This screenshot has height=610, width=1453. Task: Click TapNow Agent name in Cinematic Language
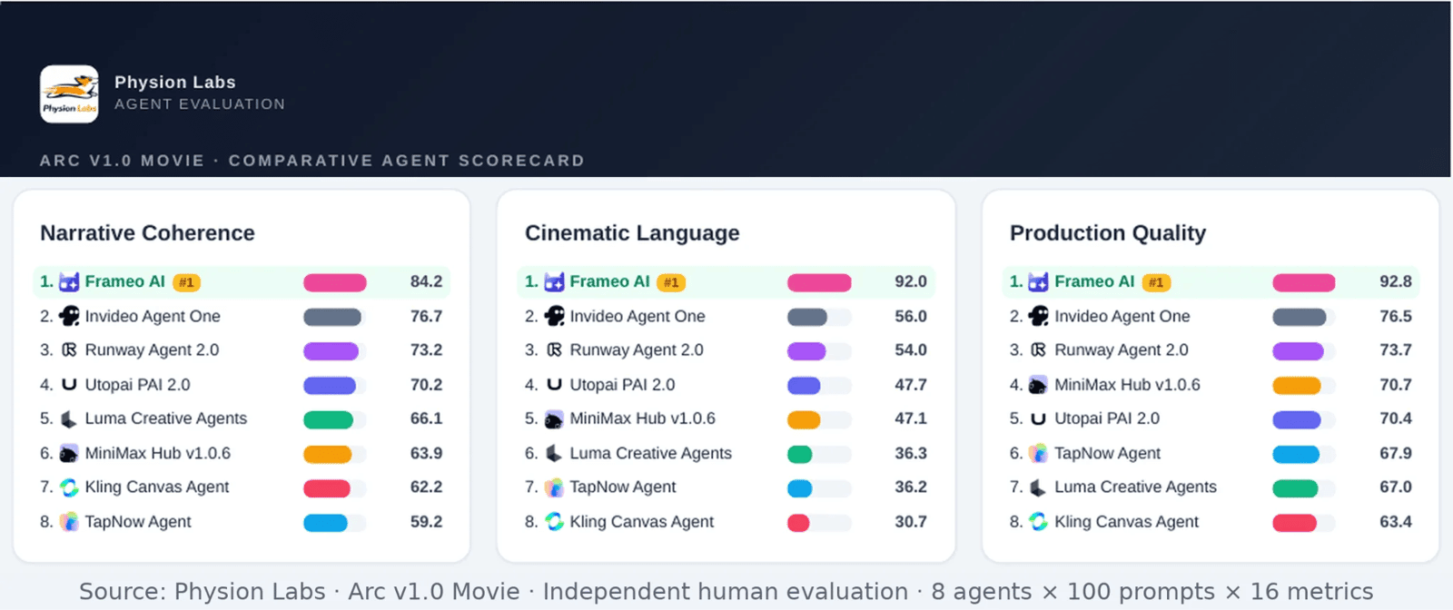coord(623,487)
